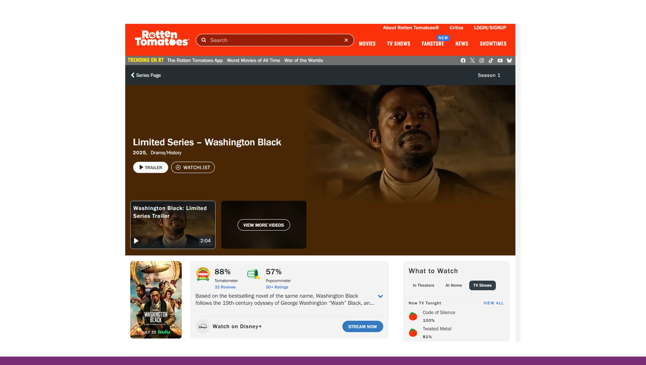This screenshot has width=646, height=365.
Task: Play the Limited Series Trailer thumbnail
Action: click(x=173, y=225)
